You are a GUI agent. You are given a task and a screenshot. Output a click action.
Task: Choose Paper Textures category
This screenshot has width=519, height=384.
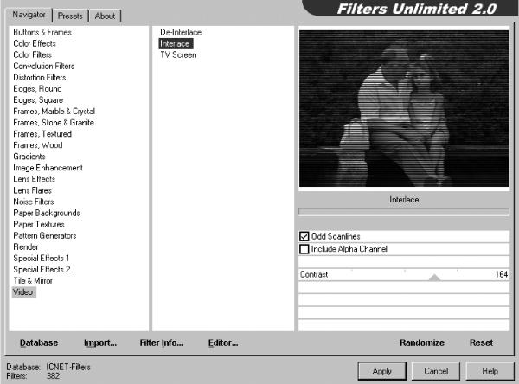point(39,224)
